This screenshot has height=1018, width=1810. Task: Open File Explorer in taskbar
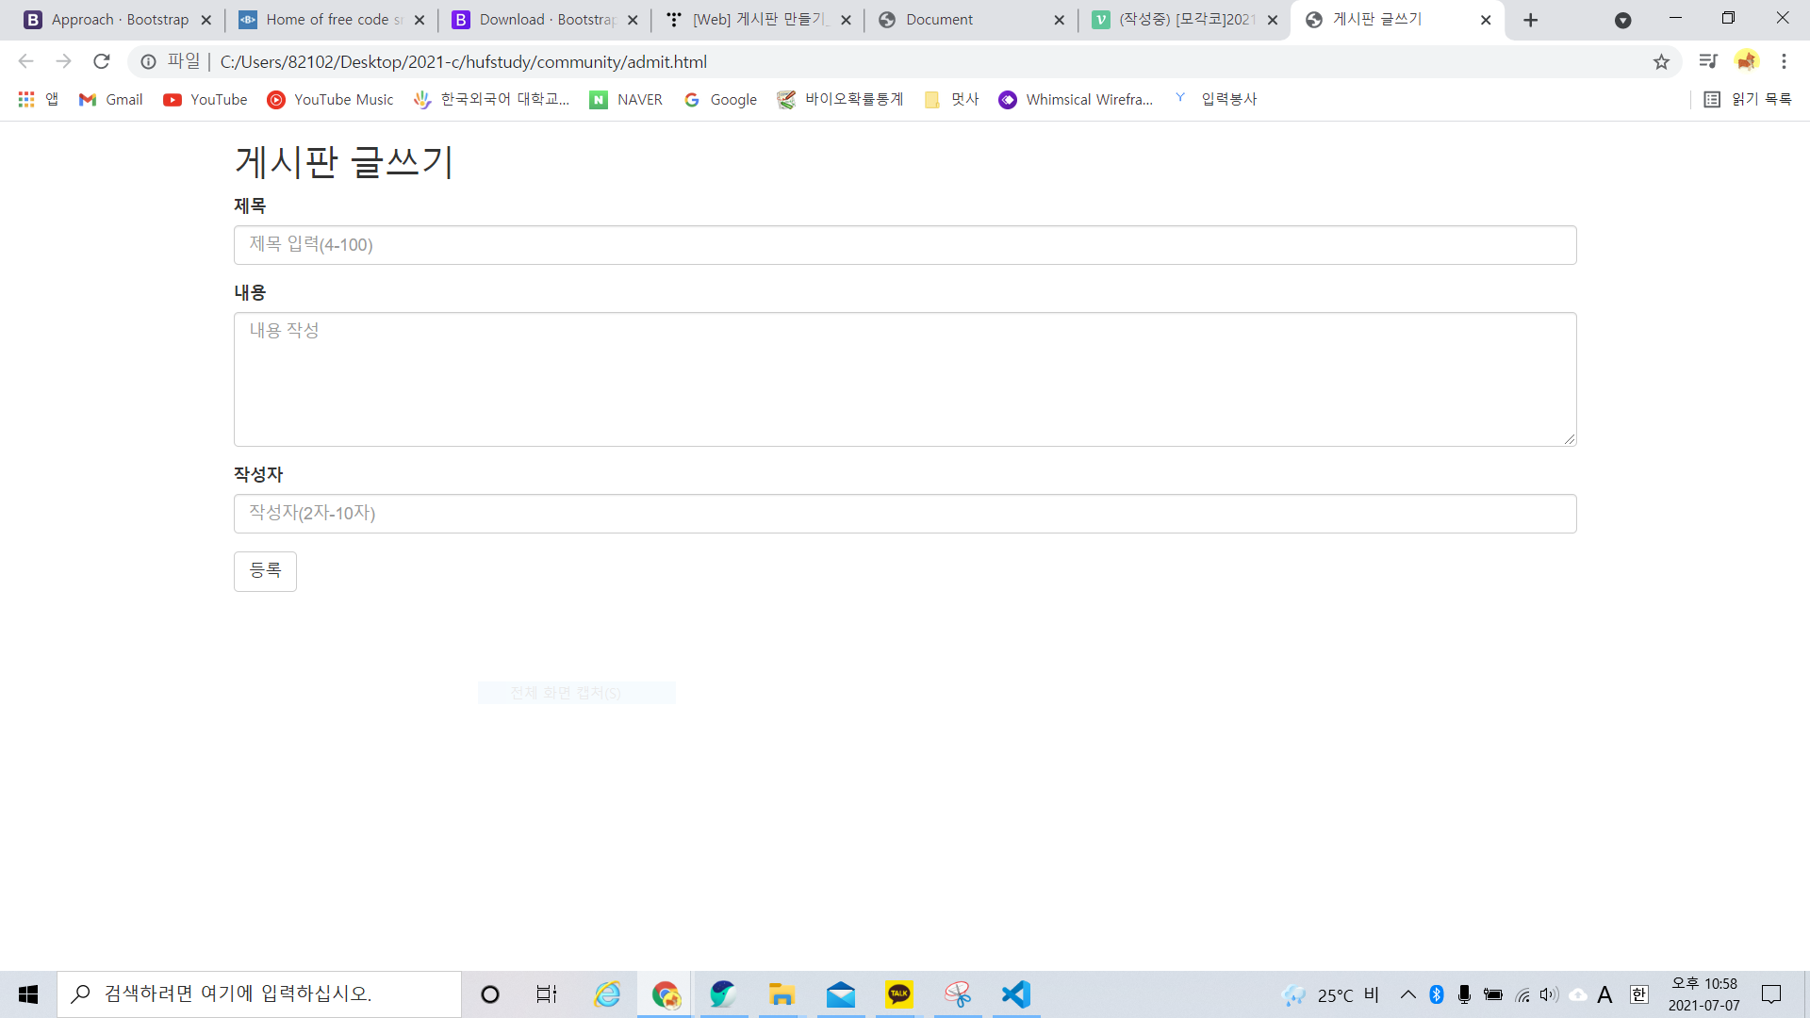(x=782, y=994)
